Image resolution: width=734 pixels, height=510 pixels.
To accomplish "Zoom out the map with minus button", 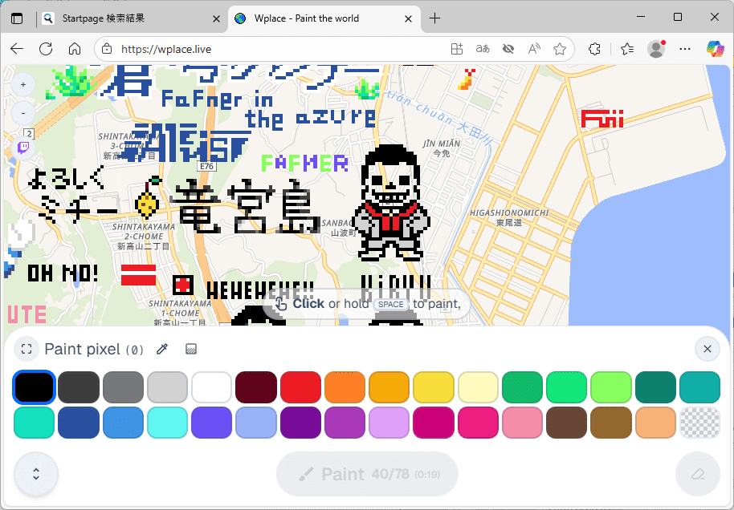I will [x=22, y=113].
